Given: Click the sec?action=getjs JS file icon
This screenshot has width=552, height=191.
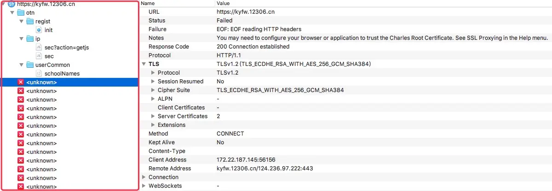Looking at the screenshot, I should [39, 48].
